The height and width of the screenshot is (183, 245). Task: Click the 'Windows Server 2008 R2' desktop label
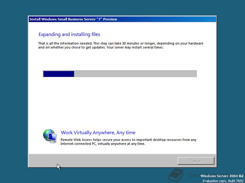point(222,176)
